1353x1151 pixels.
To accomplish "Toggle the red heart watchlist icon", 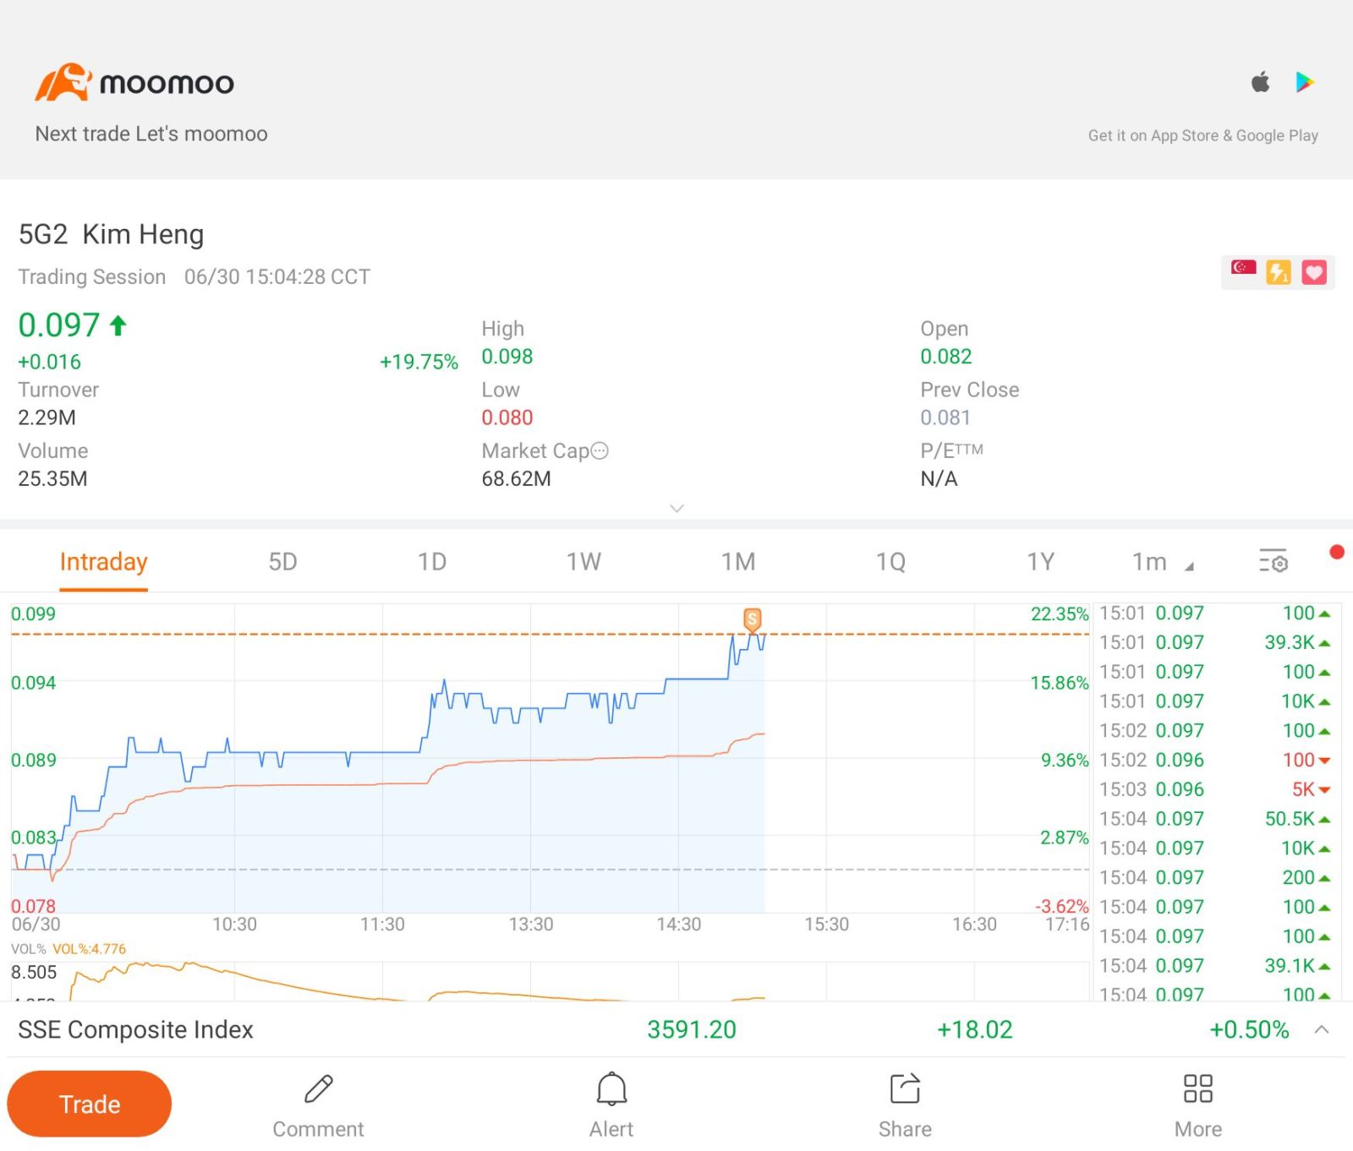I will pos(1314,272).
